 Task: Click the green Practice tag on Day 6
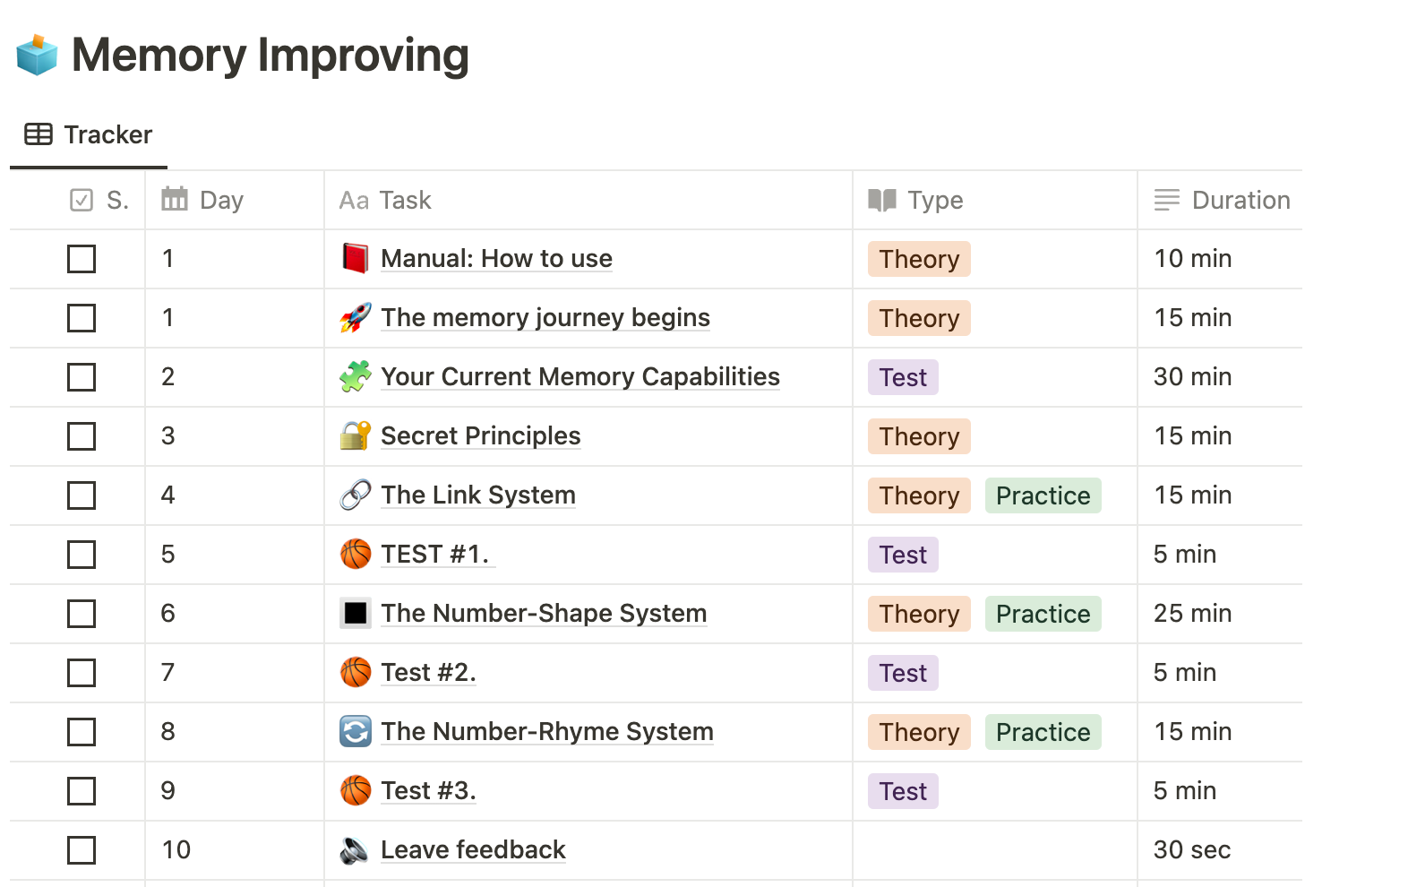click(1043, 614)
